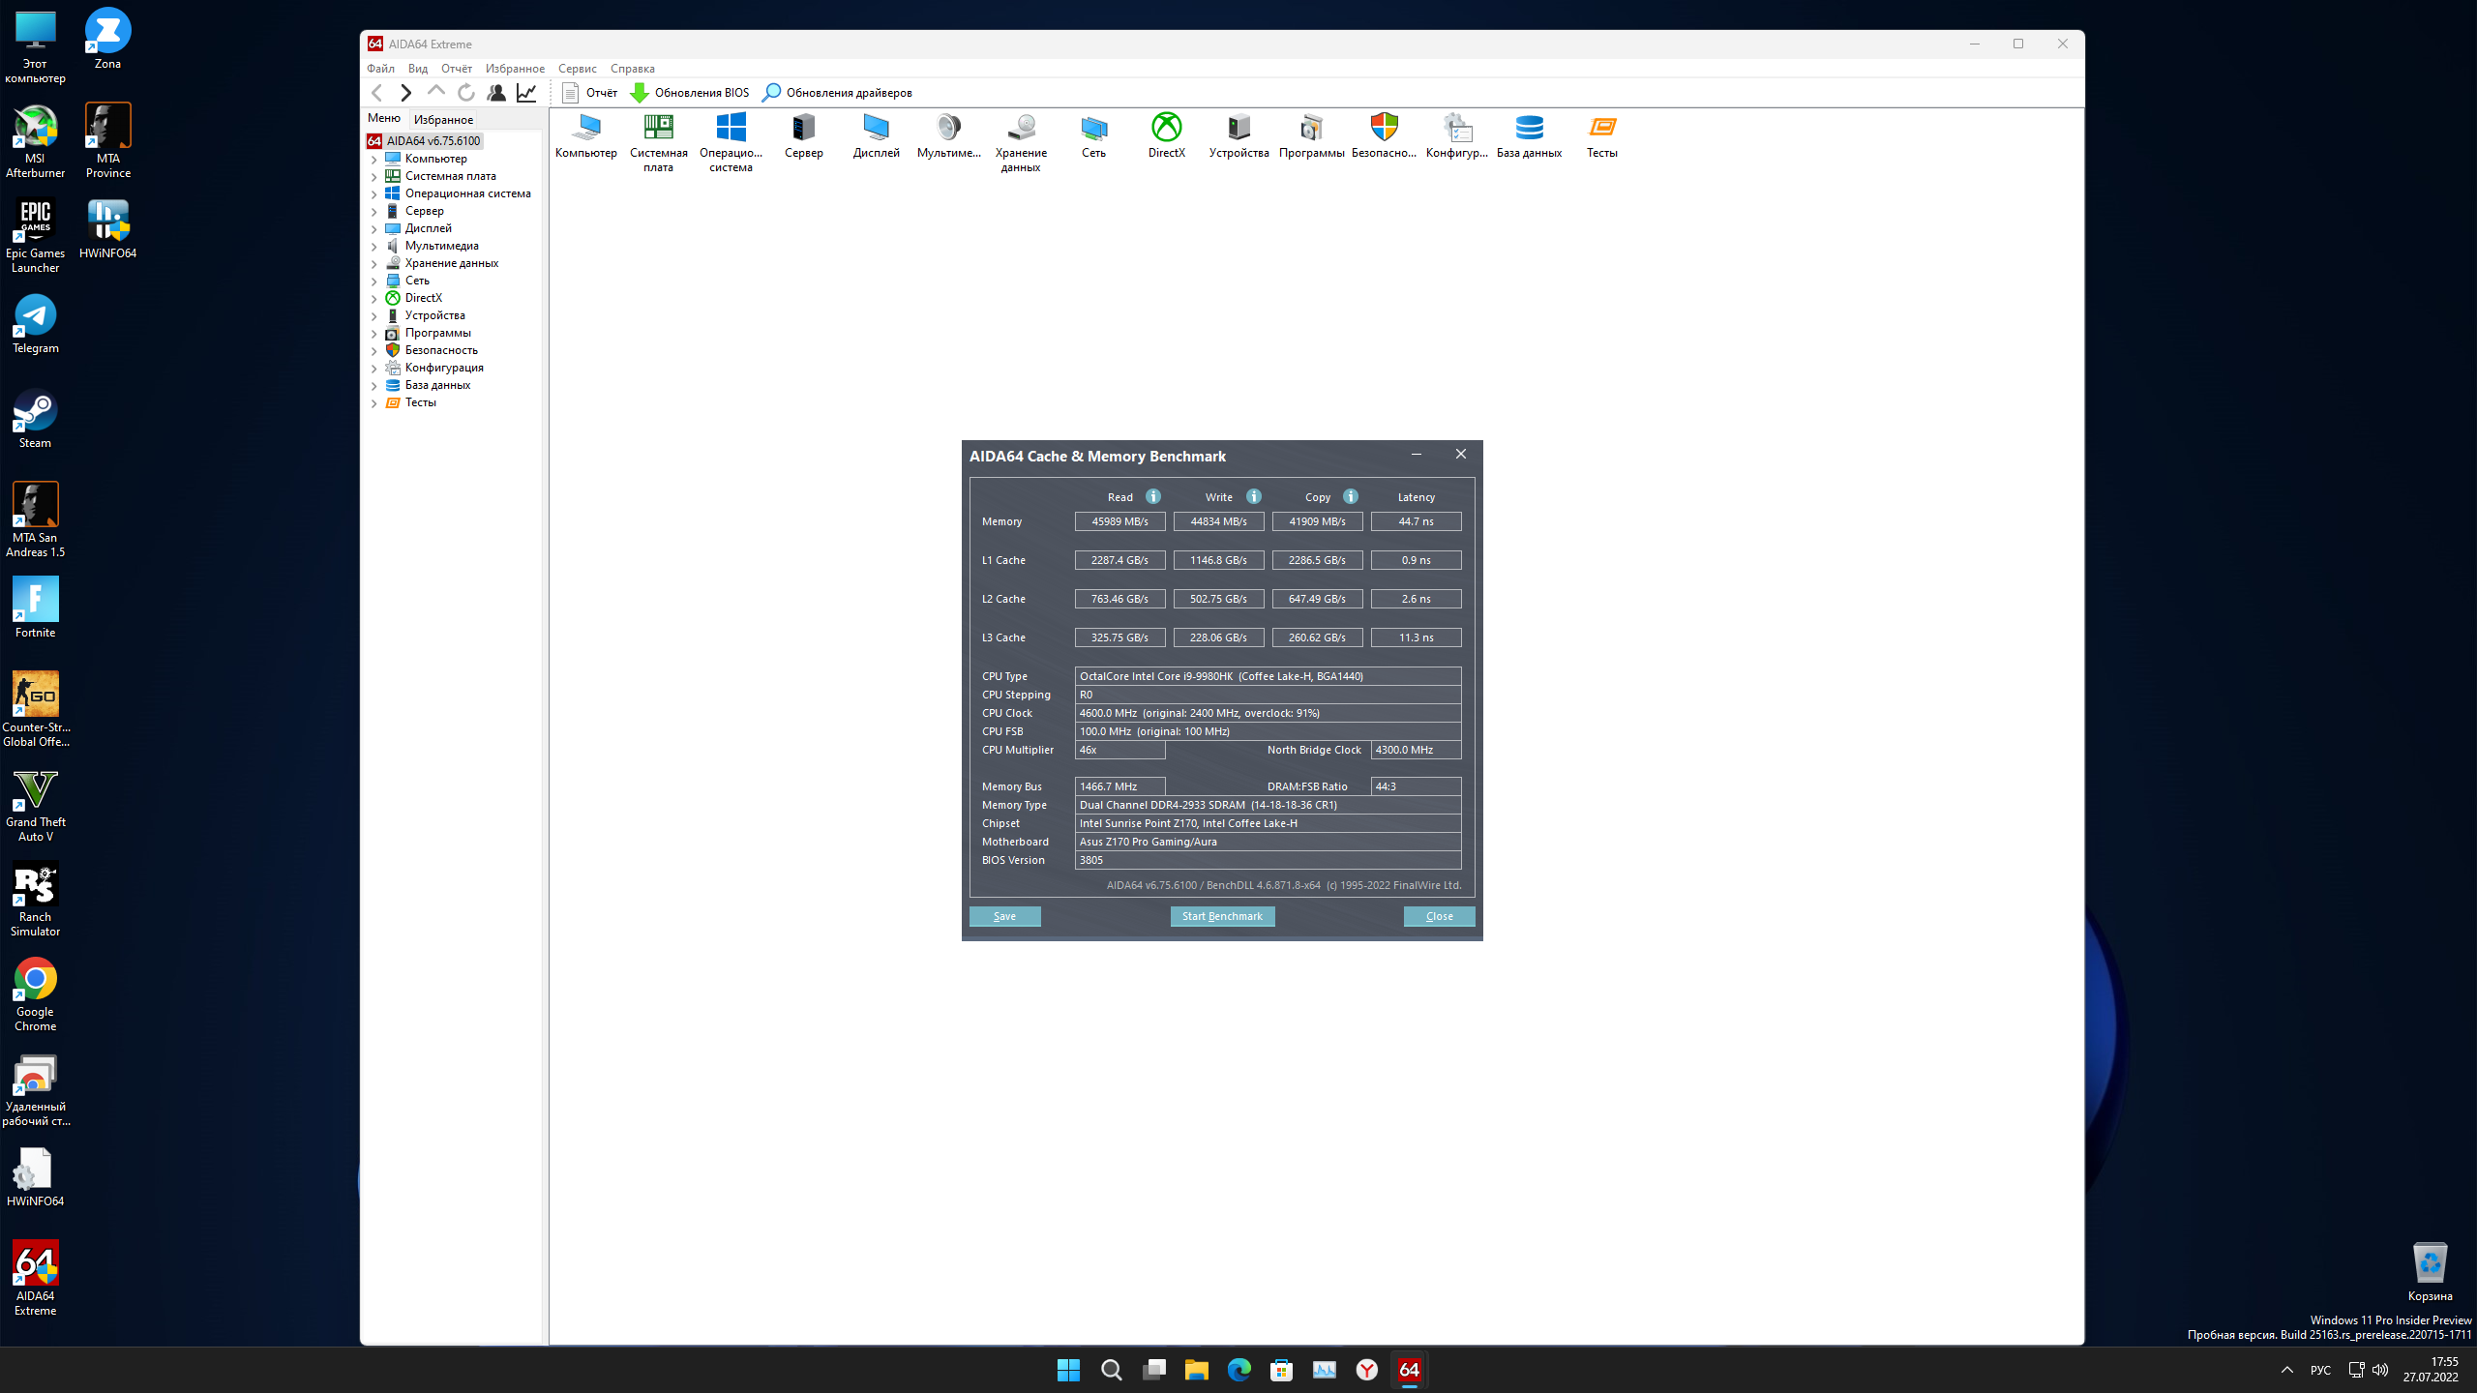The image size is (2477, 1393).
Task: Click the Read info icon in benchmark
Action: point(1152,496)
